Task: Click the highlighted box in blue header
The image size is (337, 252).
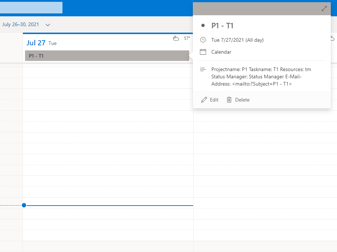Action: [x=31, y=8]
